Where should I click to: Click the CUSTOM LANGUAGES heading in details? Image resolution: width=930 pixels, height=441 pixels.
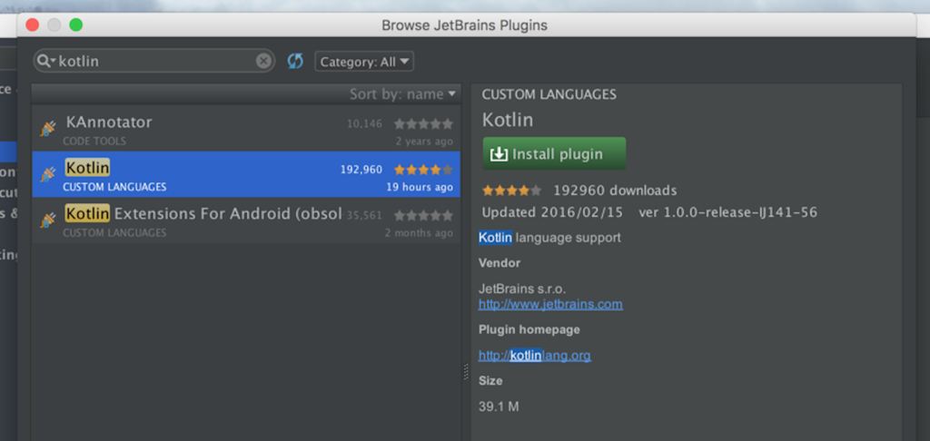tap(549, 94)
